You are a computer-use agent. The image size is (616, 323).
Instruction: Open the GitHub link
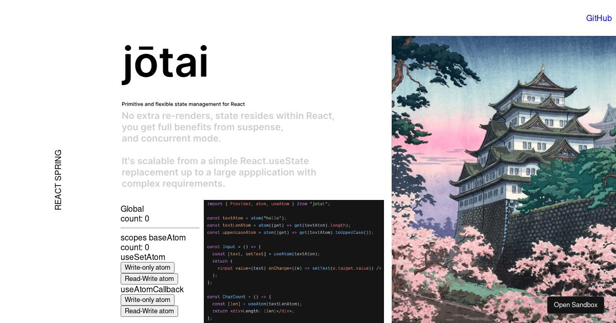click(599, 18)
